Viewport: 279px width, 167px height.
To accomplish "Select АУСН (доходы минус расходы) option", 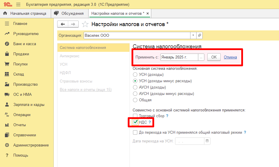I will [x=135, y=94].
